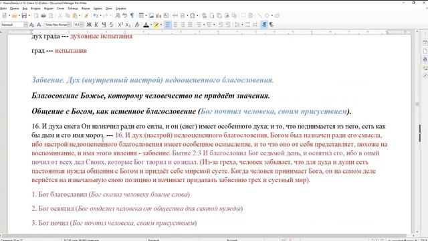Open the Navigator from the sidebar
This screenshot has height=241, width=428.
pos(425,76)
